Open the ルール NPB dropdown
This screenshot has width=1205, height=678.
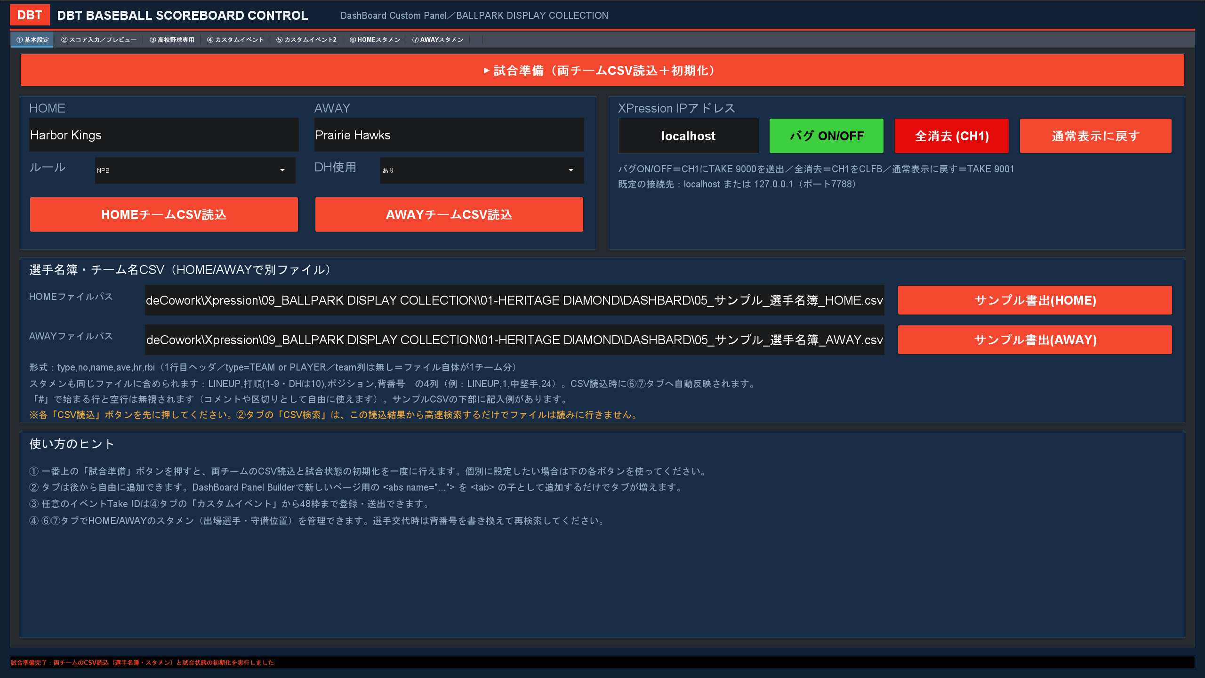pos(195,170)
